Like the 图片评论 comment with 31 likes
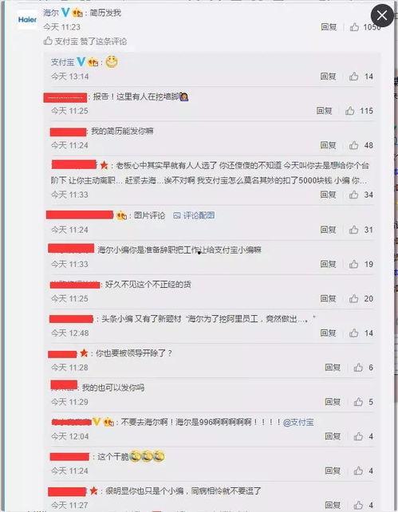Viewport: 398px width, 512px height. (354, 230)
